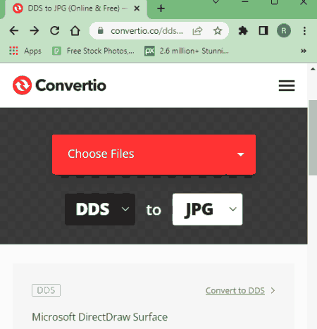Click the chevron beside Convert to DDS
Screen dimensions: 317x329
coord(273,290)
